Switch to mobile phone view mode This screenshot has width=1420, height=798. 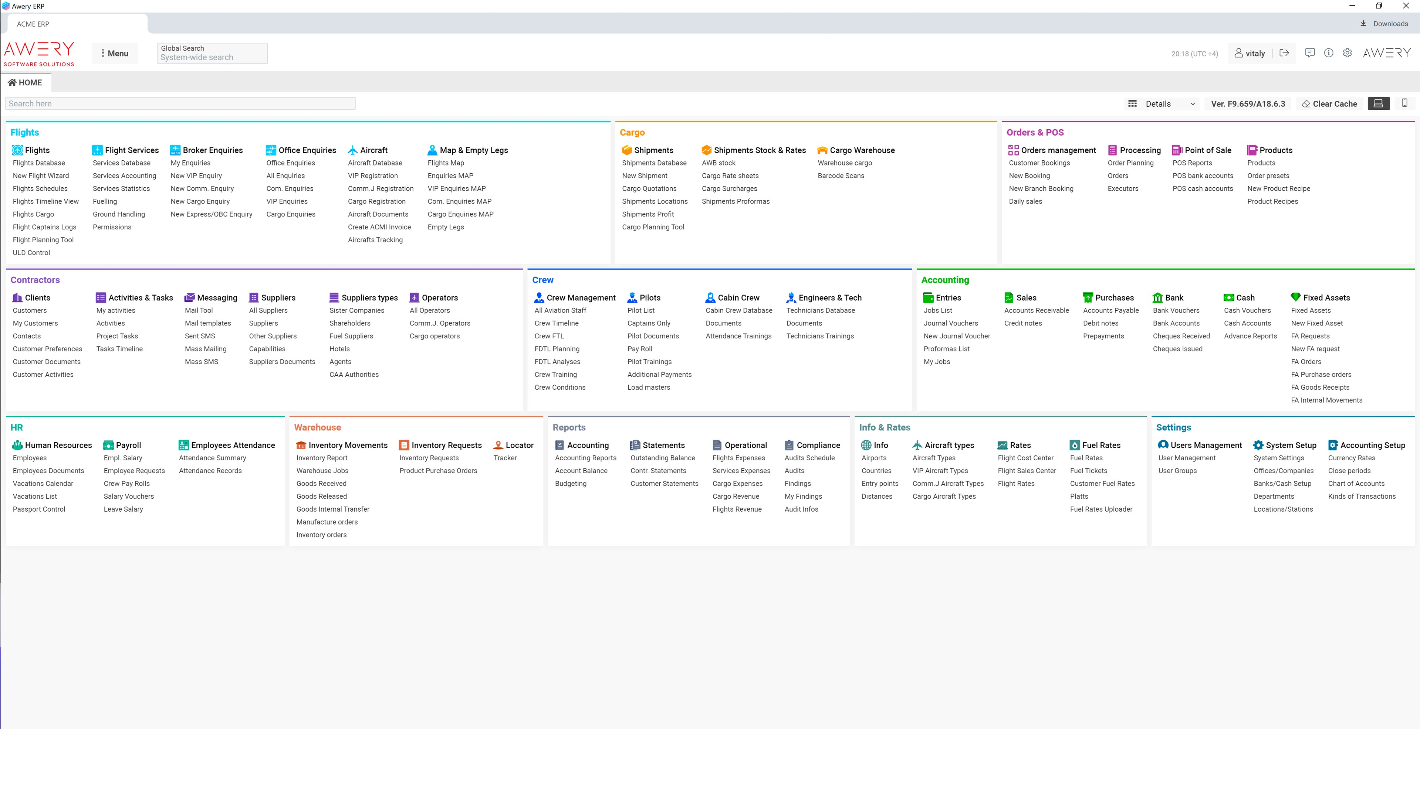[x=1404, y=103]
